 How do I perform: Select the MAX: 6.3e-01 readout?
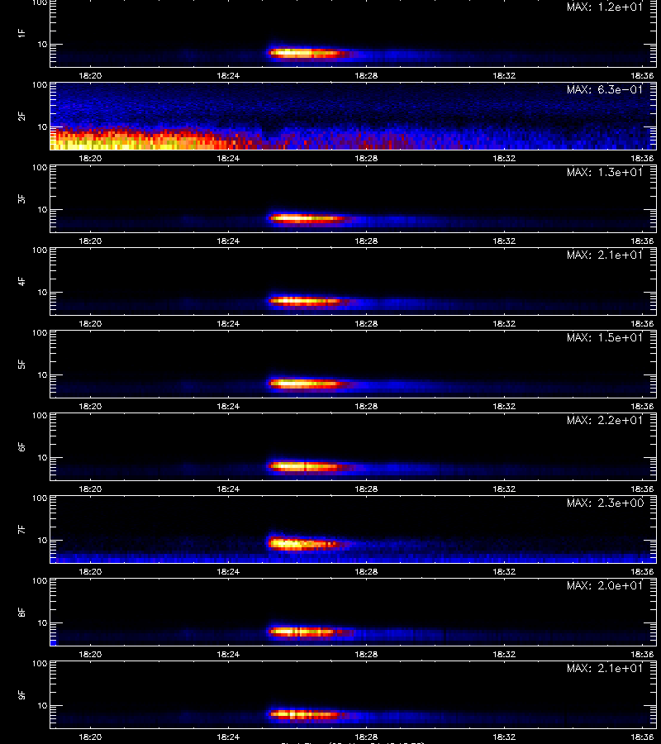click(x=605, y=89)
